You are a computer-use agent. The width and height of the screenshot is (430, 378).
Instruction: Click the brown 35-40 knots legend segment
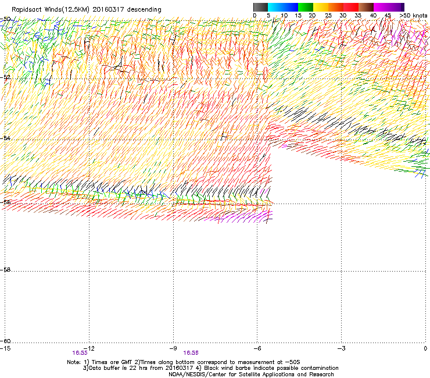(366, 7)
